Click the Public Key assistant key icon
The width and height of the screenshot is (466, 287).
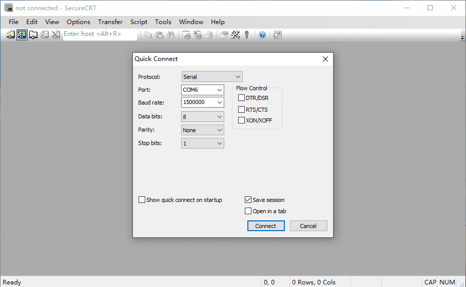247,35
